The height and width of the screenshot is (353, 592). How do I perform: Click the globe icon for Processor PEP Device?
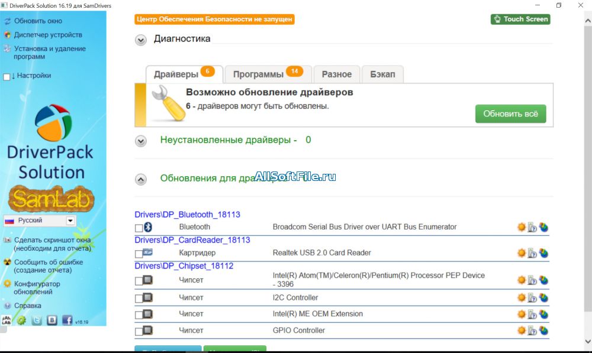[543, 280]
